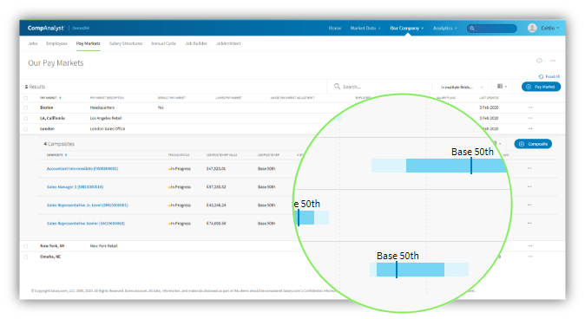
Task: Switch to the Annual Cycle tab
Action: tap(163, 43)
